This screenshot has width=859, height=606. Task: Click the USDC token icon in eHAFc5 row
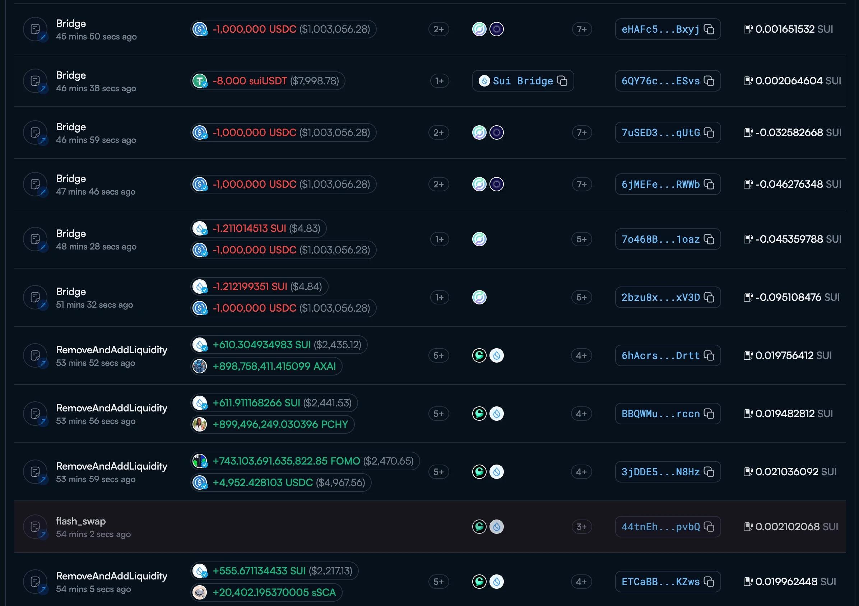tap(200, 29)
